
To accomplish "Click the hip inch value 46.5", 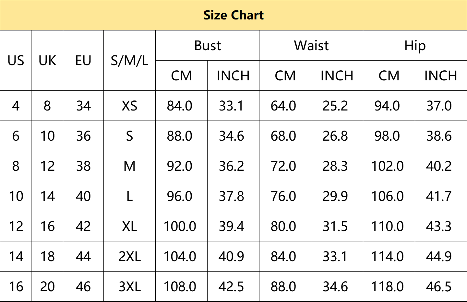I will pyautogui.click(x=439, y=287).
